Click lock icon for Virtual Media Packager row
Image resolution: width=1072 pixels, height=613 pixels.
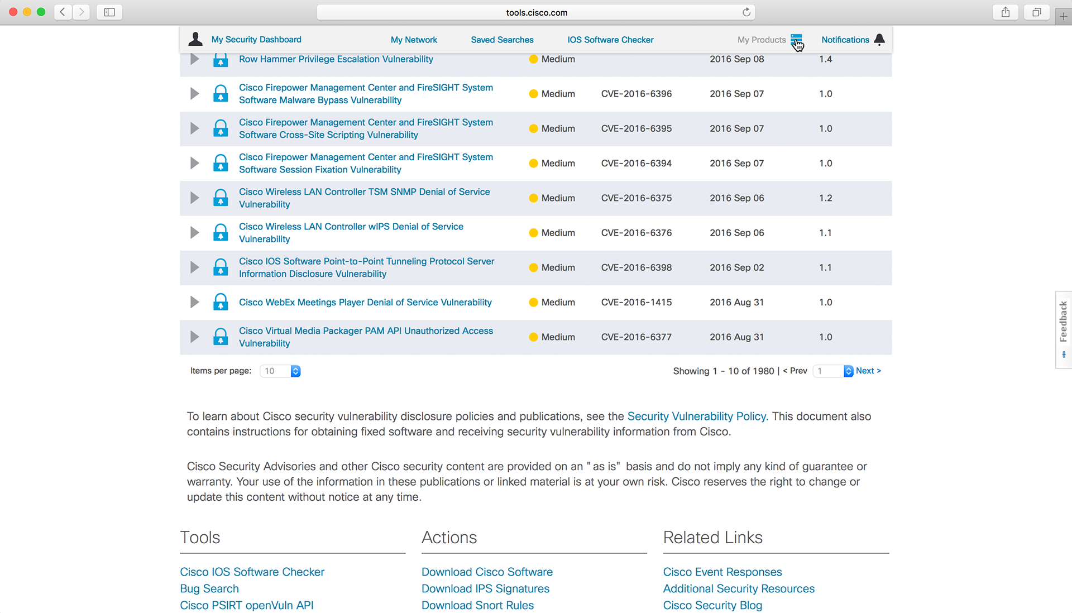[221, 337]
